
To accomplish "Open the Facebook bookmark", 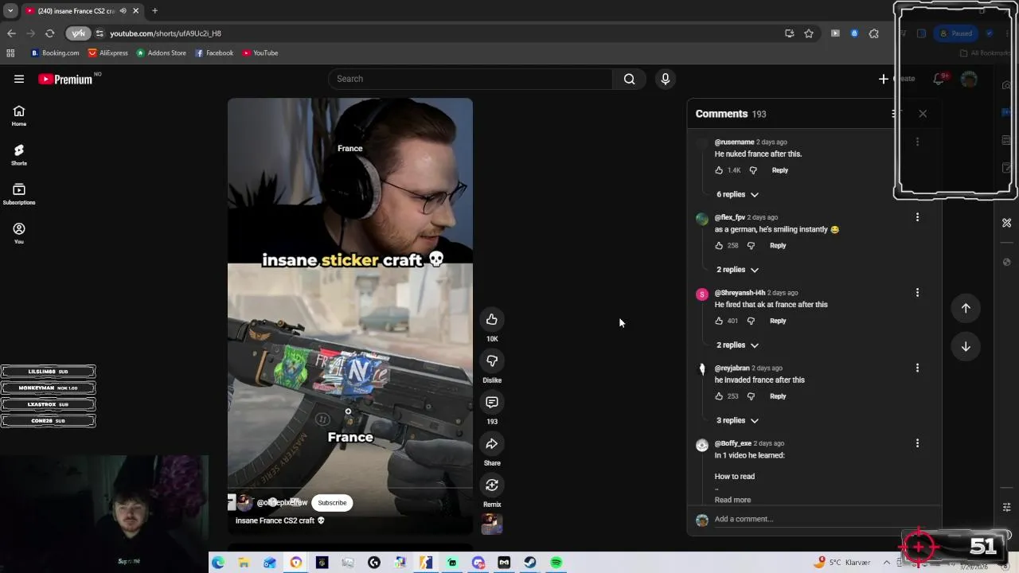I will pos(215,53).
